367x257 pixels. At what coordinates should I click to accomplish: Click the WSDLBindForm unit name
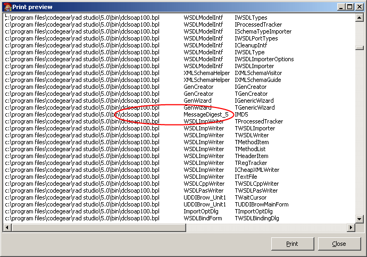[203, 218]
